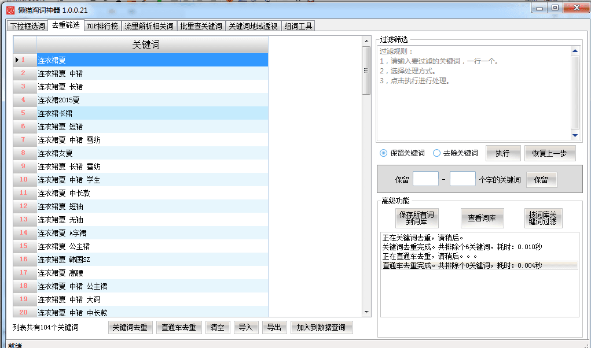Click 执行 to run the filter

pyautogui.click(x=502, y=153)
